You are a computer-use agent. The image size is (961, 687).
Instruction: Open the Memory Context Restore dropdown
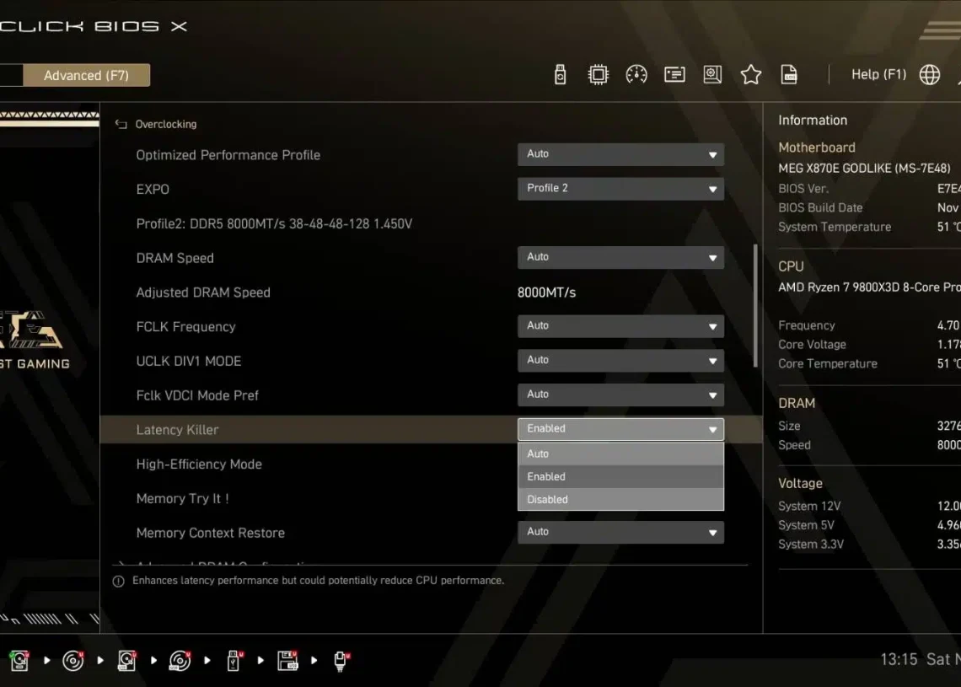coord(620,532)
